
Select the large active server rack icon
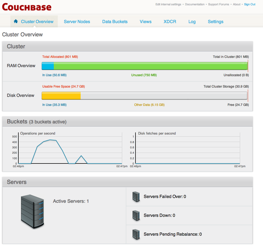pyautogui.click(x=32, y=211)
